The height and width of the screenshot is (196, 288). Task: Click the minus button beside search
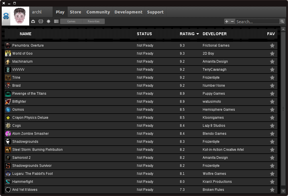(232, 21)
